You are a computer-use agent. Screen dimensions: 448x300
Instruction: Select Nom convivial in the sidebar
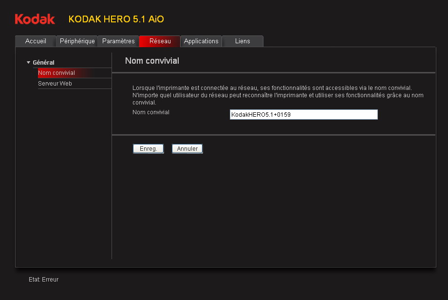click(56, 73)
